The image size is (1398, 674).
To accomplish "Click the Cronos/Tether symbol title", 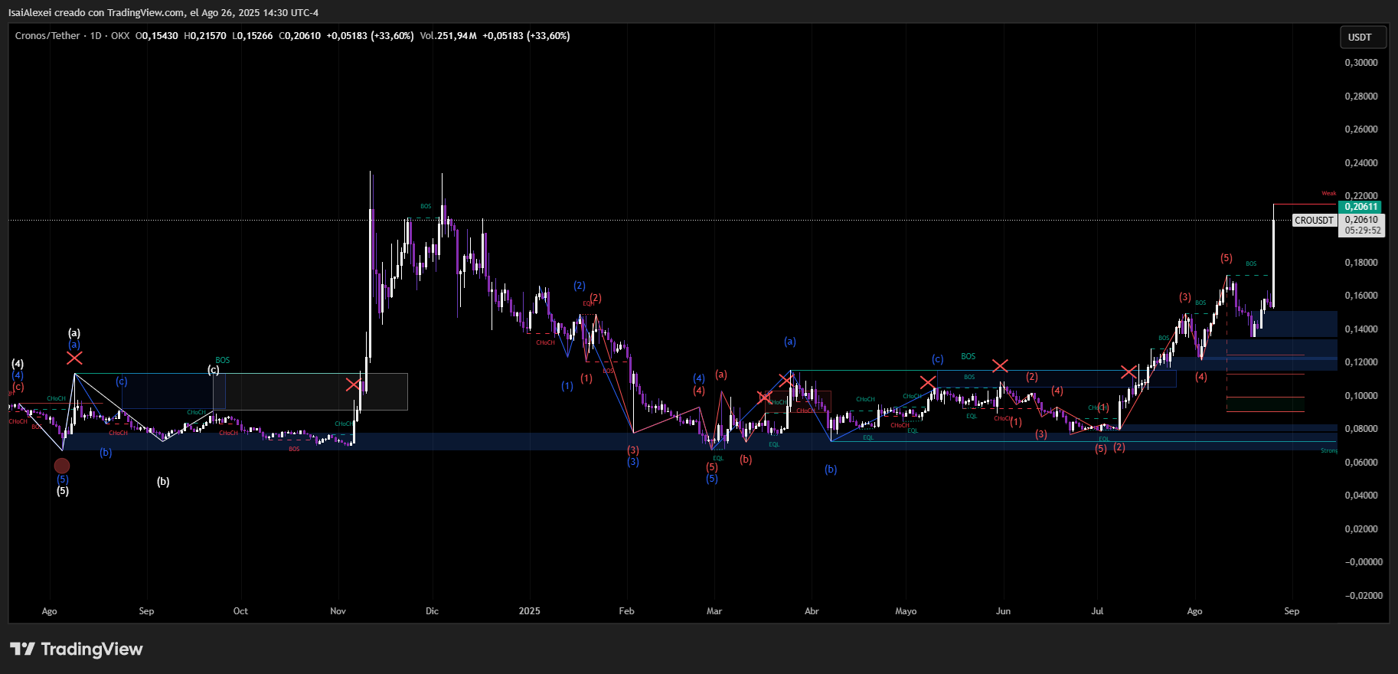I will [x=47, y=36].
